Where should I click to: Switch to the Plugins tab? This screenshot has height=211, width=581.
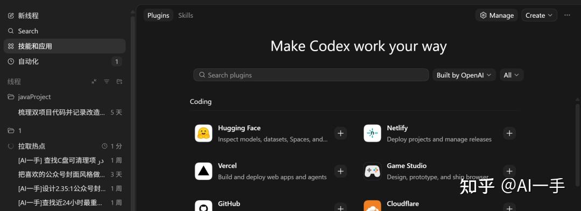coord(158,15)
